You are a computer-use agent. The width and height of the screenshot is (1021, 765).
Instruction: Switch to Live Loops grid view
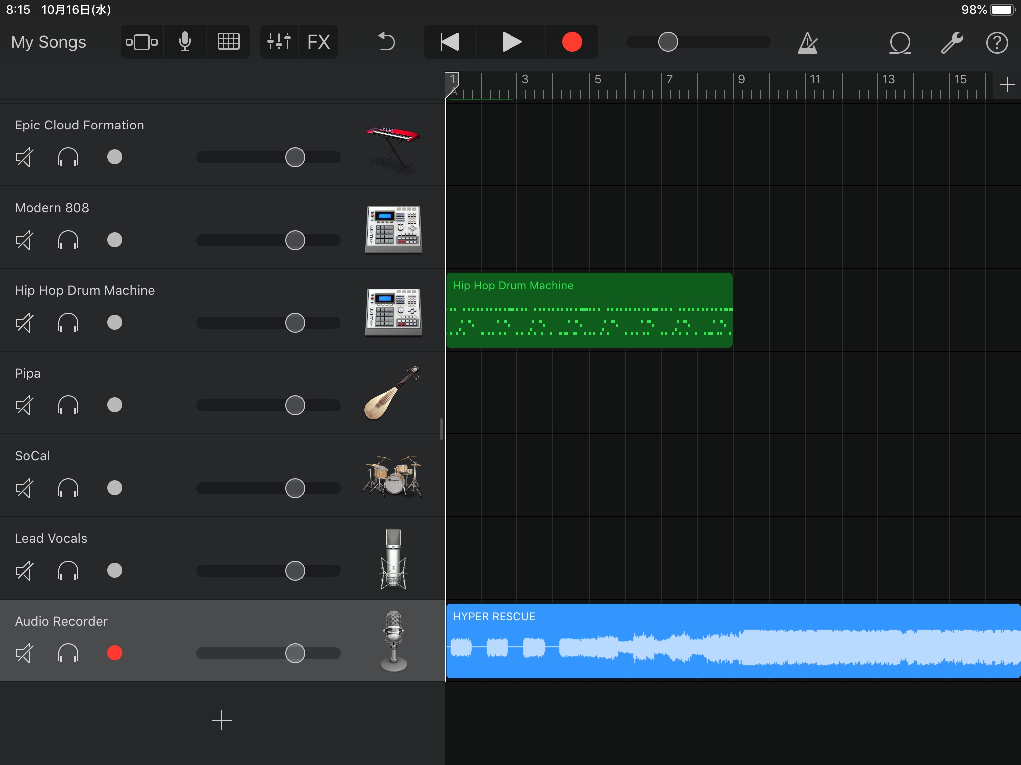[229, 42]
